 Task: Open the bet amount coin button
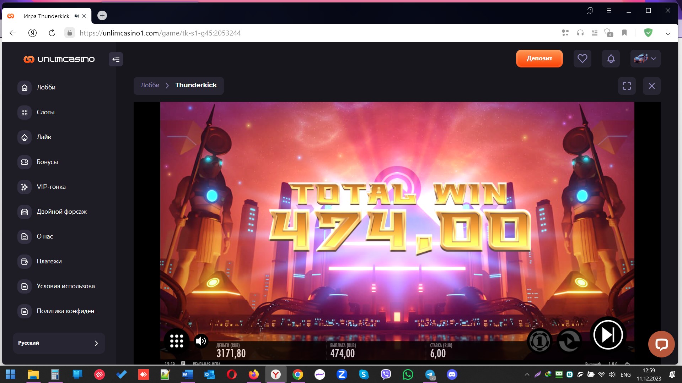[539, 341]
